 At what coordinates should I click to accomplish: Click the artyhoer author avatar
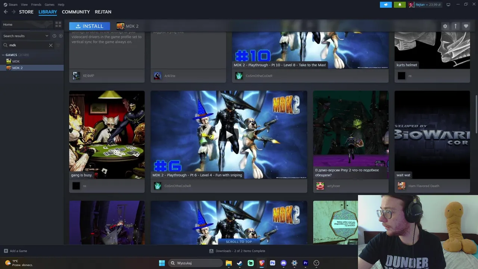pos(320,186)
